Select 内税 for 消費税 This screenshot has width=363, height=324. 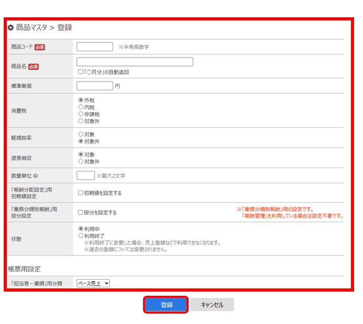tap(81, 107)
